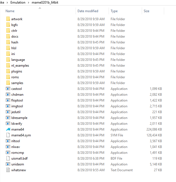The width and height of the screenshot is (176, 182).
Task: Select the plugins folder icon
Action: pyautogui.click(x=8, y=71)
